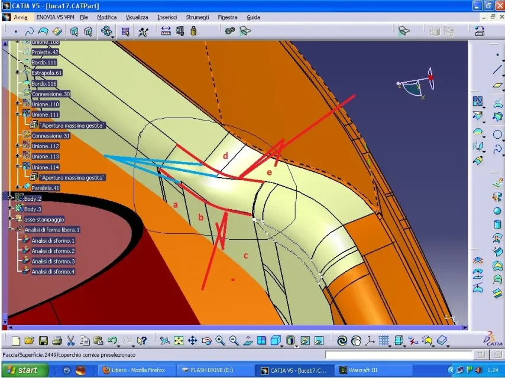Image resolution: width=505 pixels, height=378 pixels.
Task: Switch to Libero - Mozilla Firefox taskbar button
Action: coord(138,370)
